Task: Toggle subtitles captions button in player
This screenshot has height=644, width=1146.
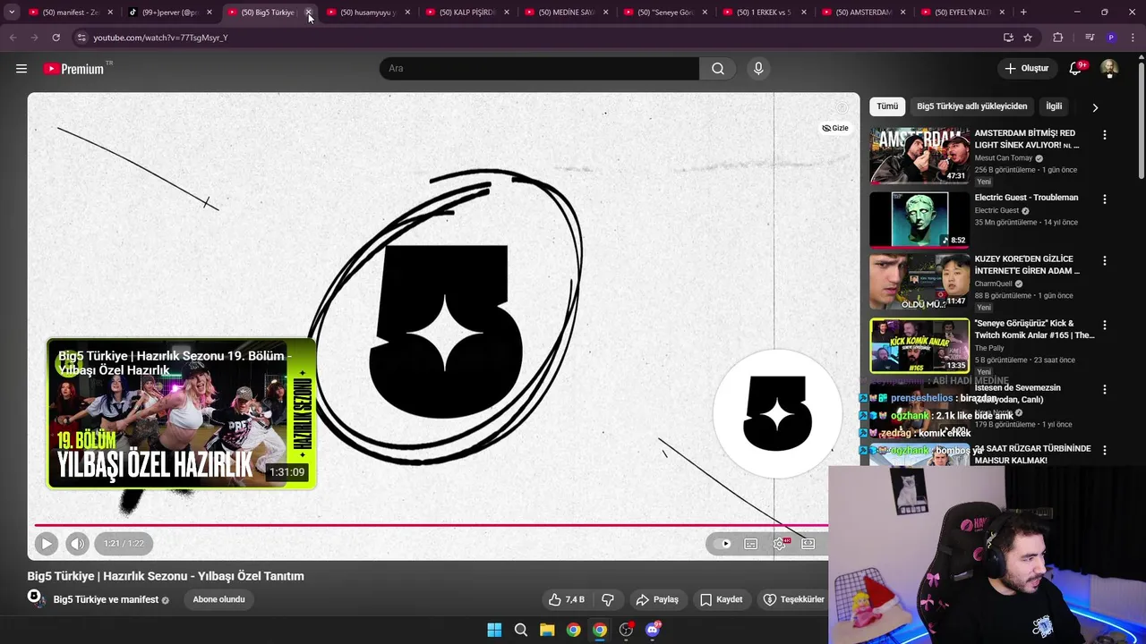Action: coord(751,543)
